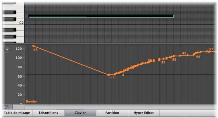Click the 60 value on the scale
Screen dimensions: 218x118
[20, 76]
